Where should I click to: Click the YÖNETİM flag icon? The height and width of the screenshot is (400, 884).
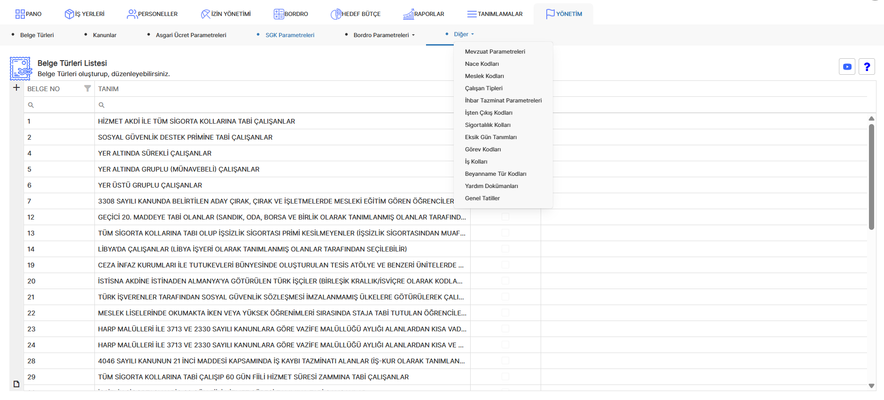pos(550,14)
